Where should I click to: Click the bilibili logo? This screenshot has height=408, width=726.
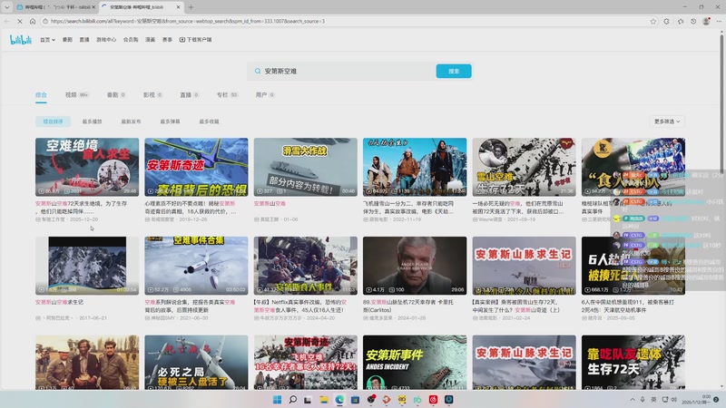(x=21, y=40)
